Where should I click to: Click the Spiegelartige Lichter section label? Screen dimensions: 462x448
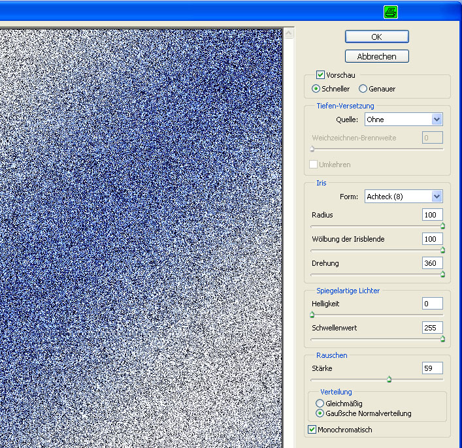pyautogui.click(x=348, y=291)
